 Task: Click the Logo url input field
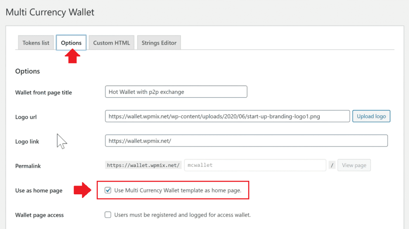(x=227, y=116)
